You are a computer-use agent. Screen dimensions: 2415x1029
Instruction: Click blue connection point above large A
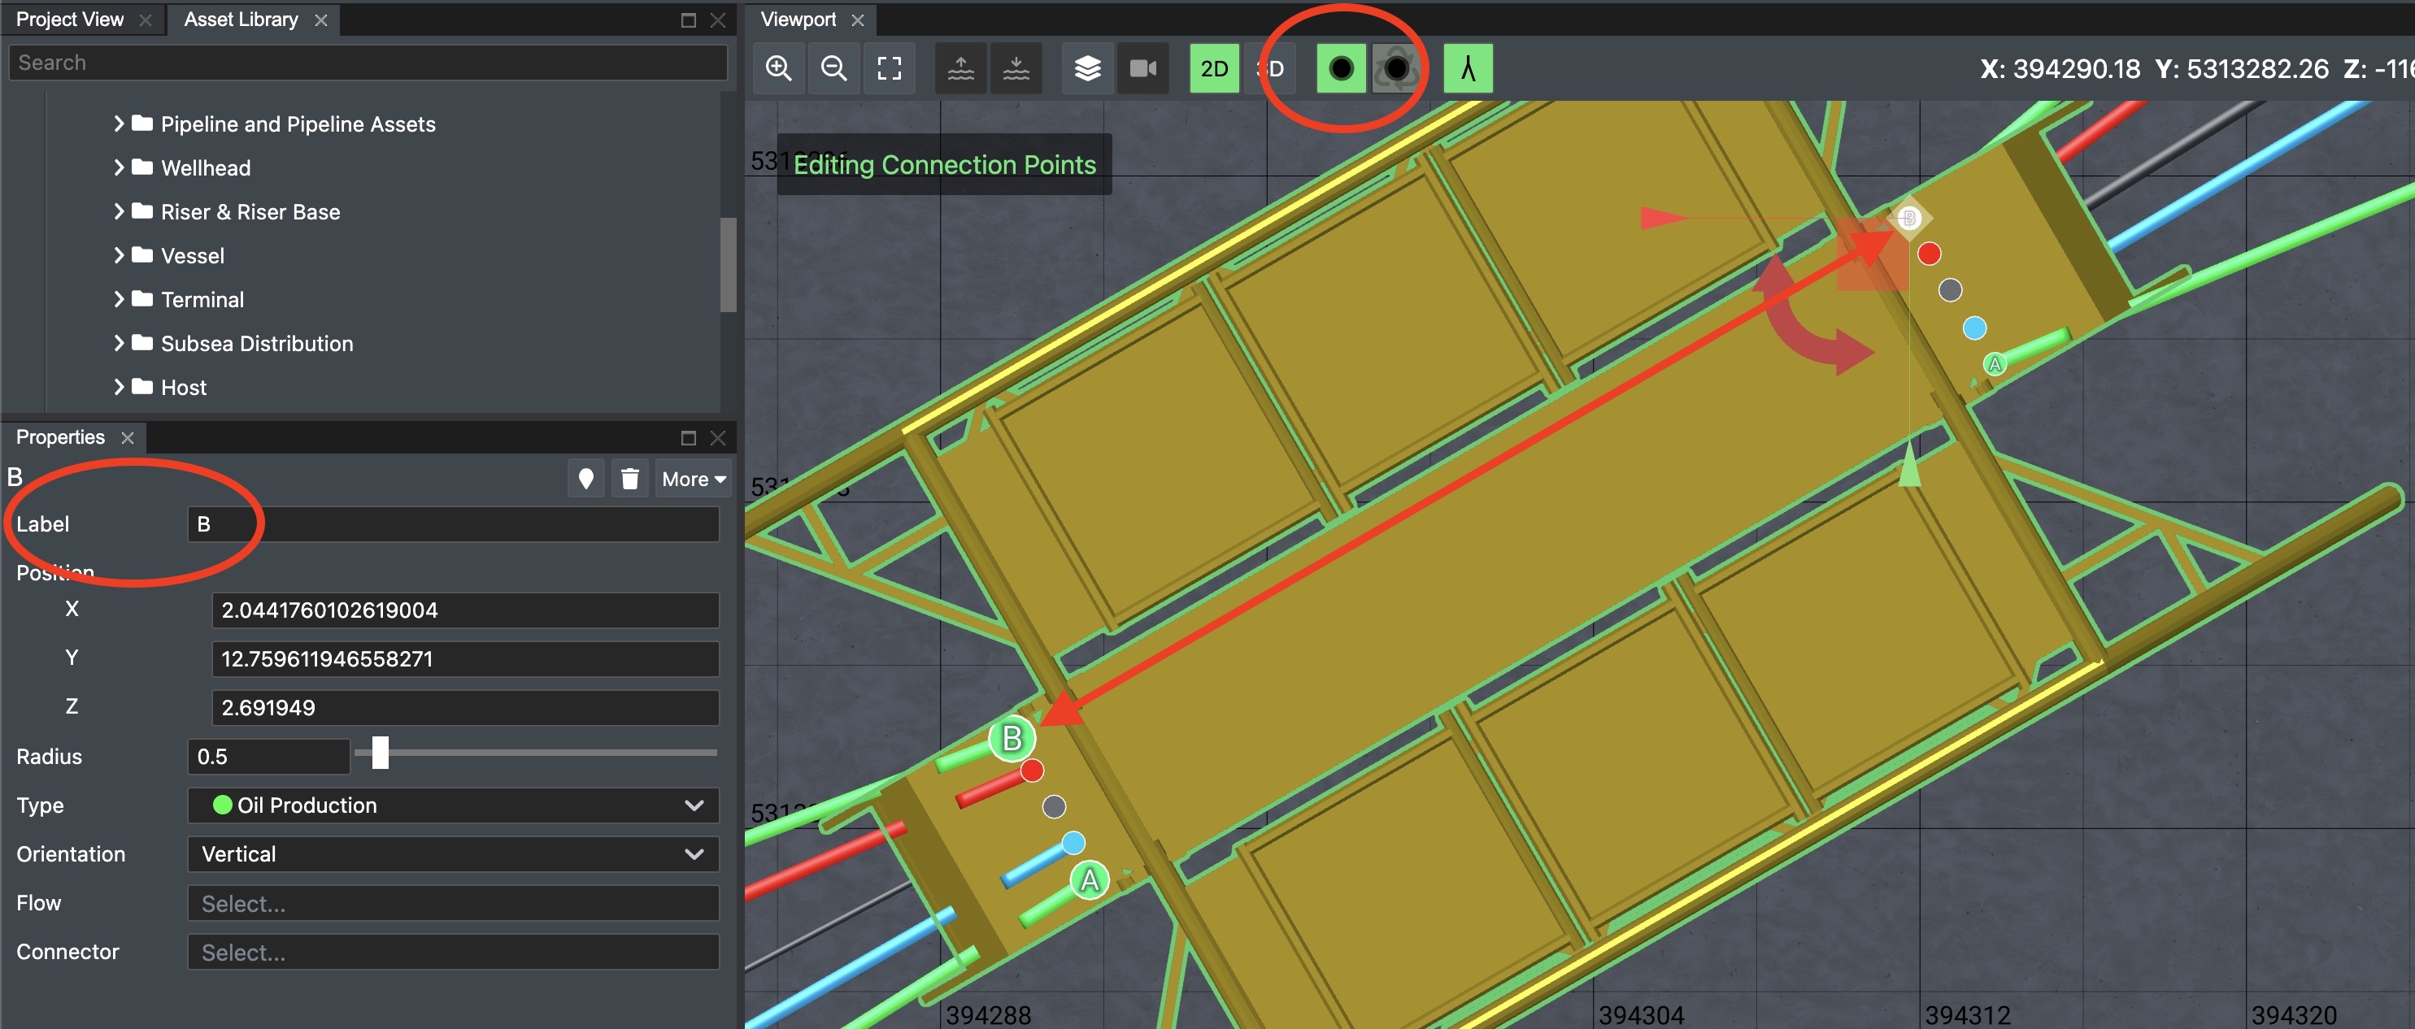(1073, 844)
